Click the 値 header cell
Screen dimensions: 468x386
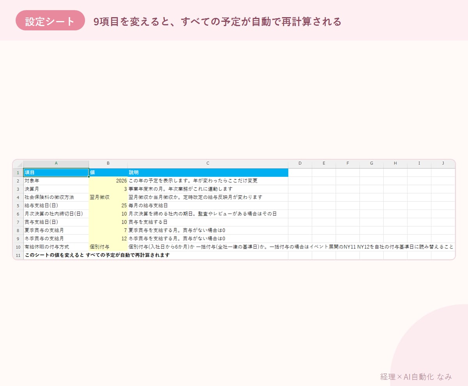[x=108, y=172]
